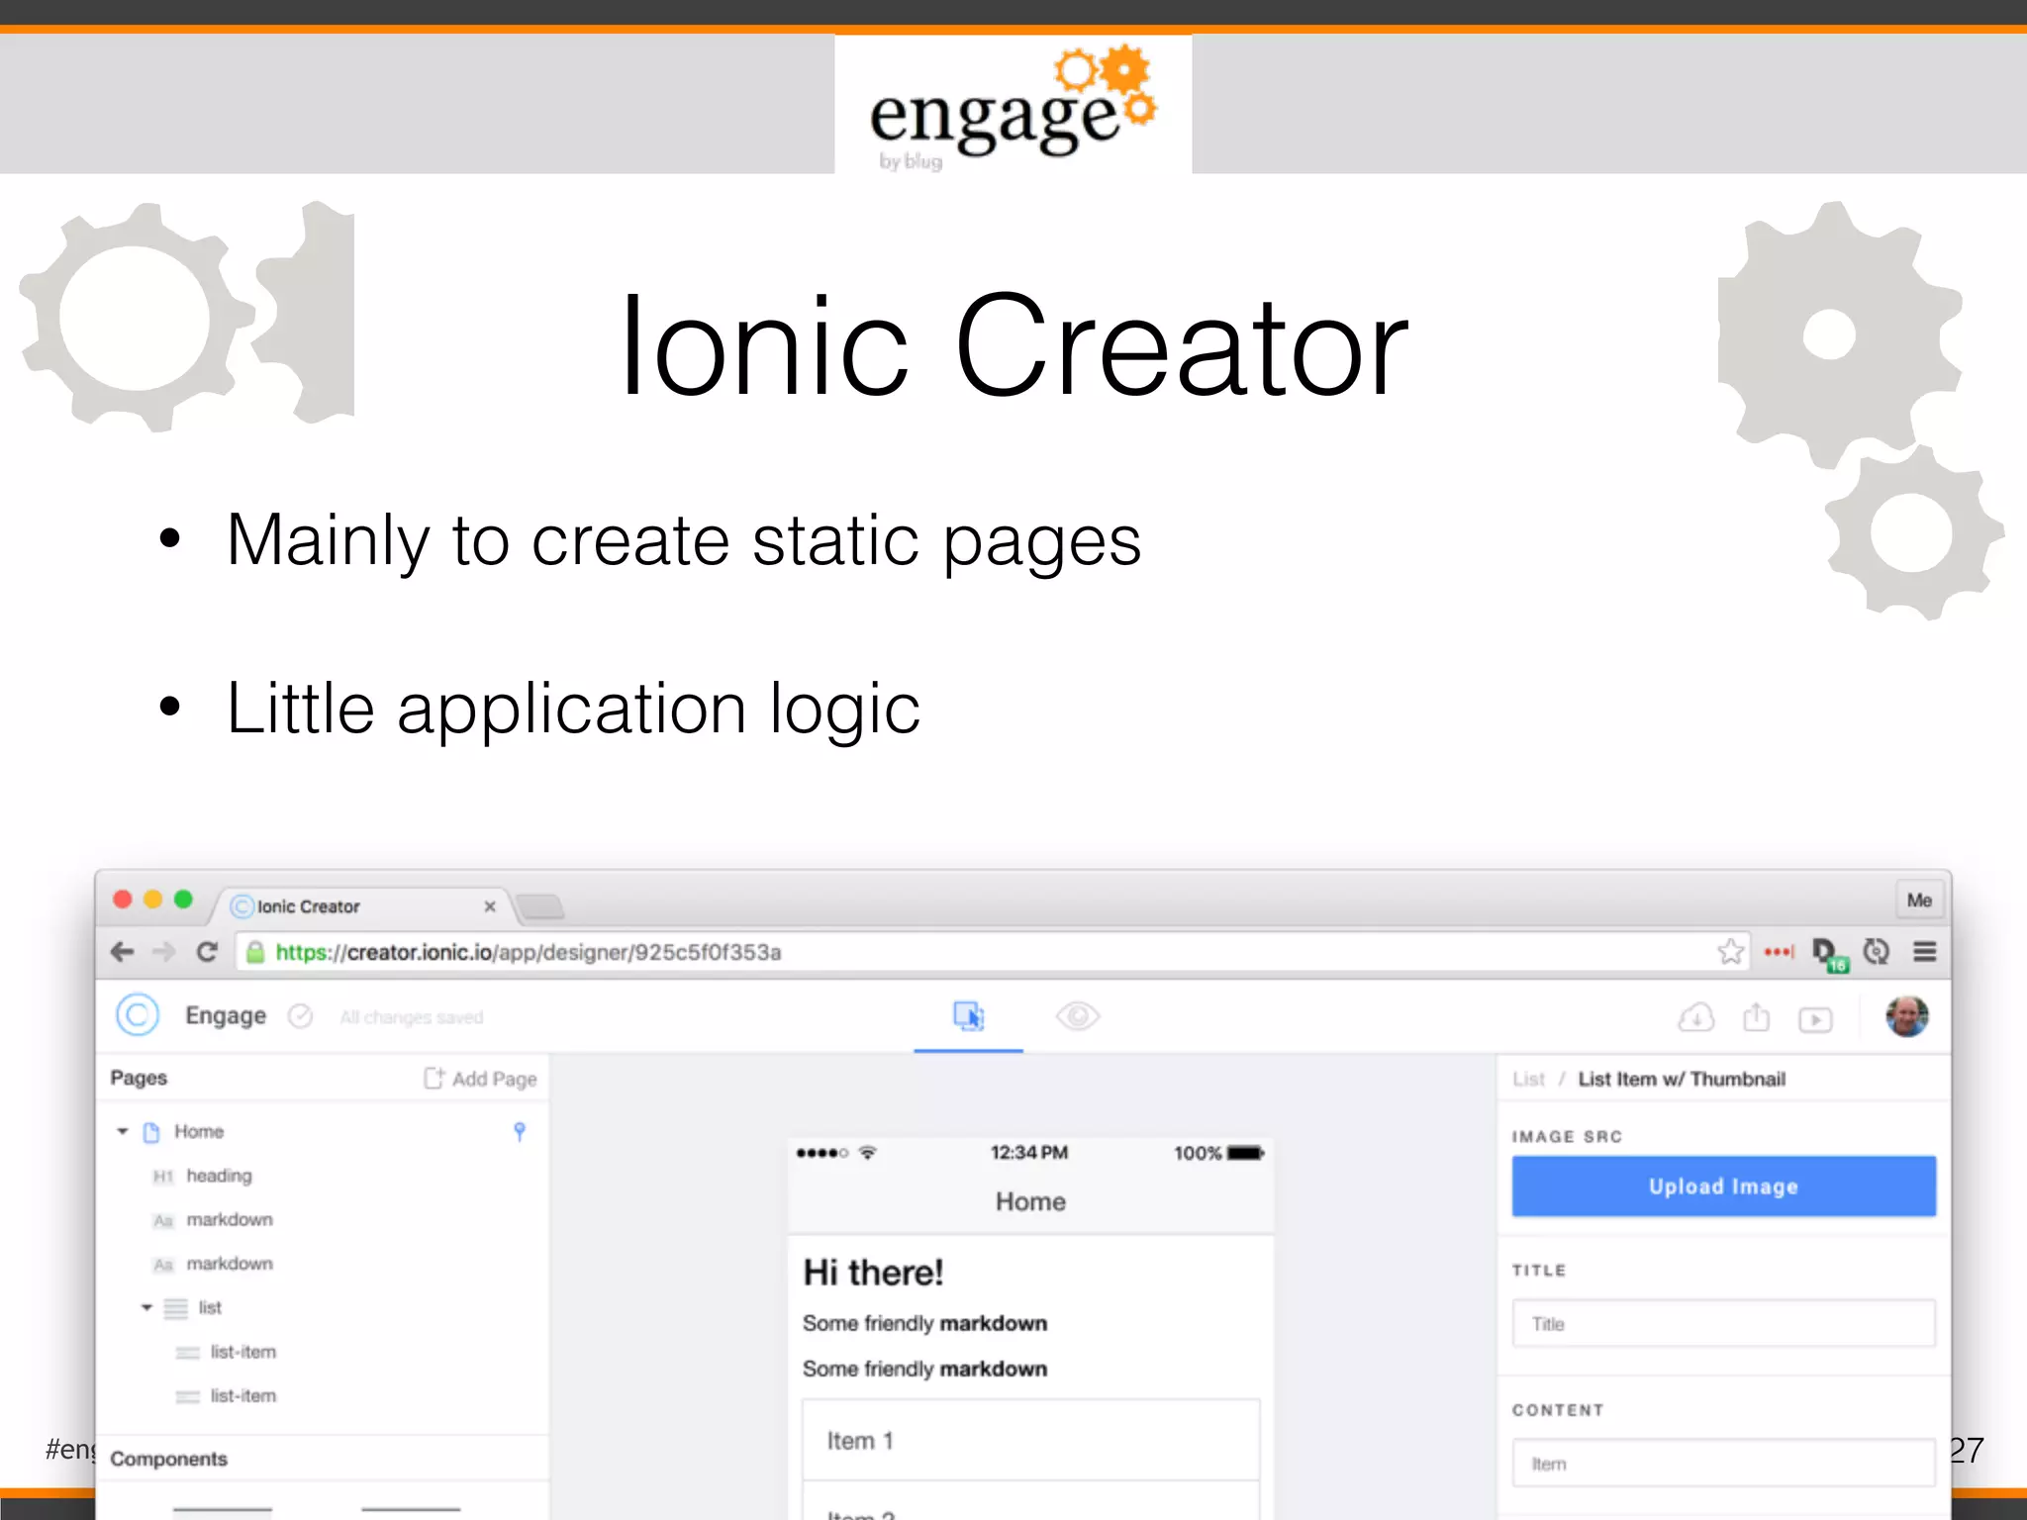Switch to design mode icon
This screenshot has height=1520, width=2027.
(x=968, y=1016)
